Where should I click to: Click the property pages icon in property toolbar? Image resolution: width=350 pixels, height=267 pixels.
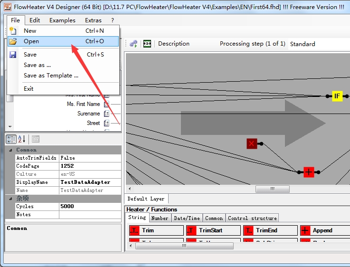36,139
